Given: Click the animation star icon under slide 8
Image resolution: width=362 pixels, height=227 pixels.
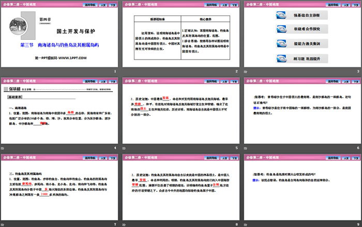Looking at the screenshot, I should tap(124, 224).
